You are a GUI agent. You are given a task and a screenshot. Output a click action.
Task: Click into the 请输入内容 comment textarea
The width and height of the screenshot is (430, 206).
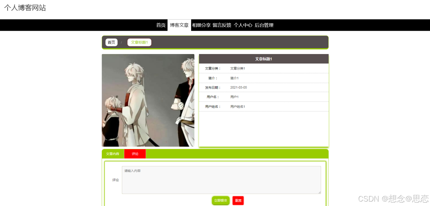[x=221, y=180]
